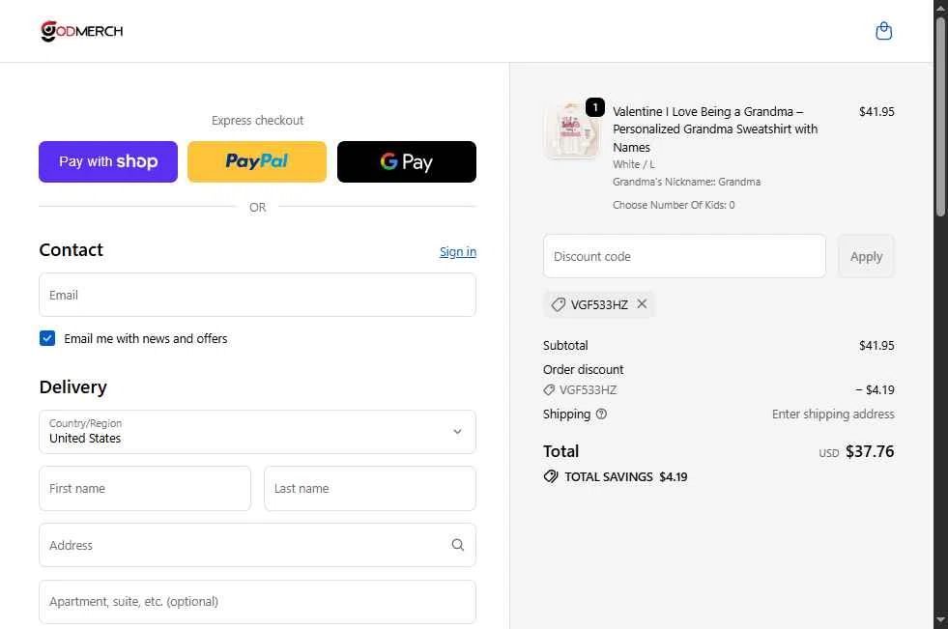
Task: Focus the Apartment, suite, etc. field
Action: point(258,602)
